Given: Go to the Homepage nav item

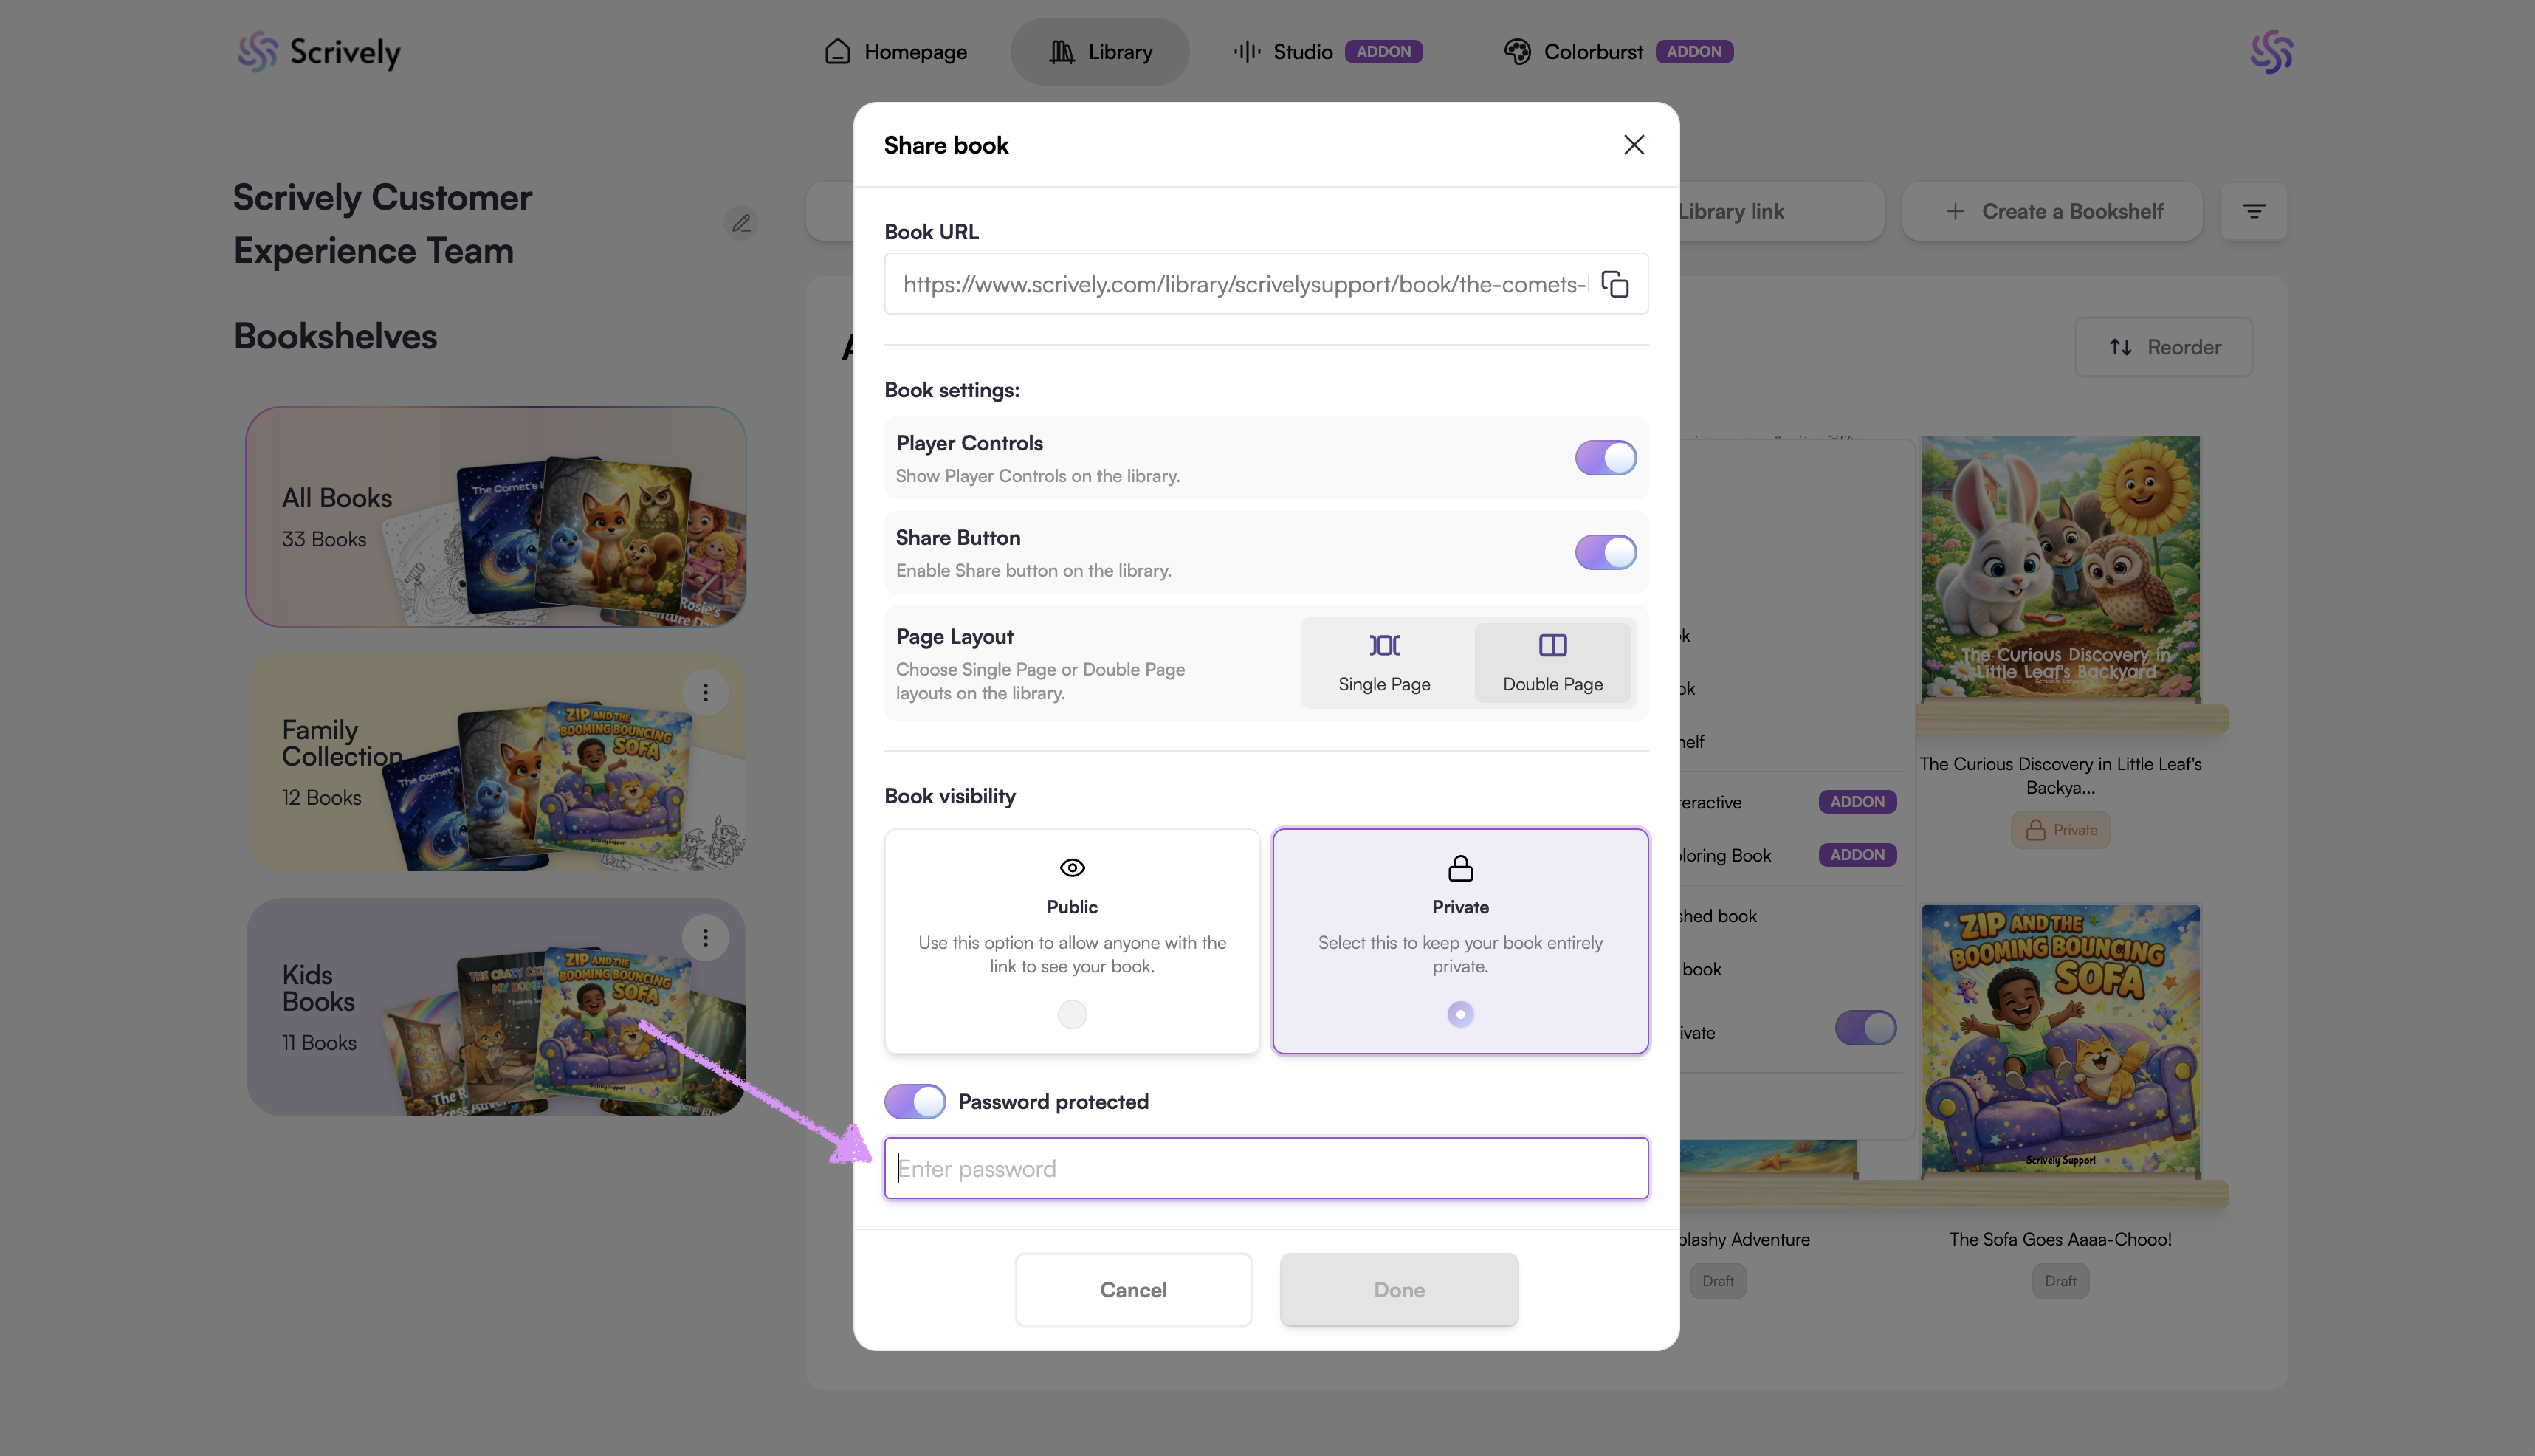Looking at the screenshot, I should pos(895,51).
